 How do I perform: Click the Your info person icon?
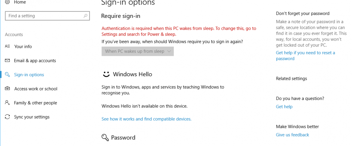click(x=7, y=46)
